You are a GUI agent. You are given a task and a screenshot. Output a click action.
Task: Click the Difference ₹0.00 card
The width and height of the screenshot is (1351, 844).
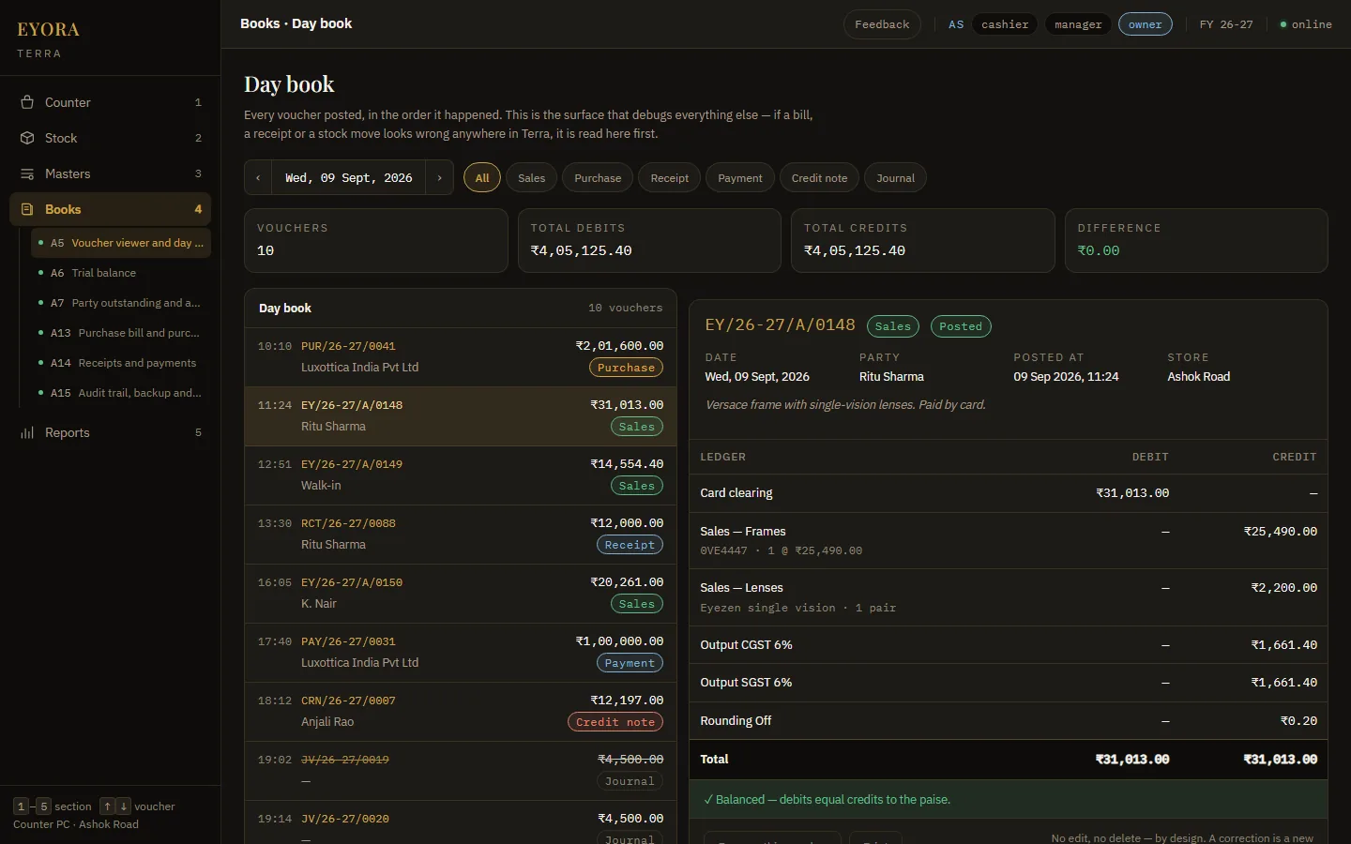click(x=1196, y=241)
